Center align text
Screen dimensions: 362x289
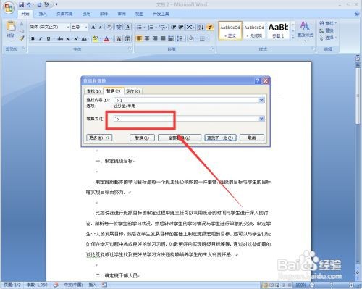point(147,38)
